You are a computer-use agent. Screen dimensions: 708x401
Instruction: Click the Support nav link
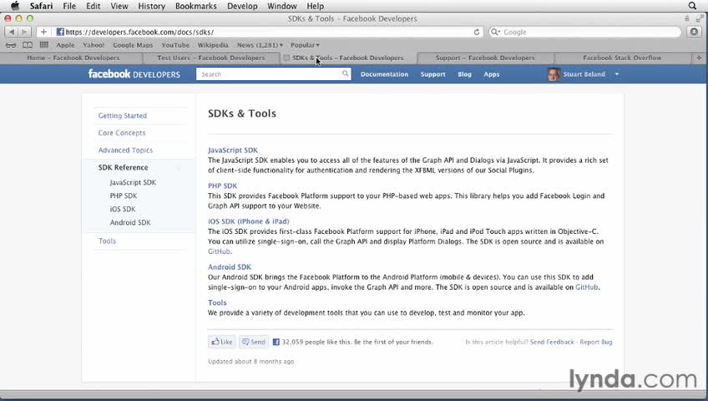433,74
